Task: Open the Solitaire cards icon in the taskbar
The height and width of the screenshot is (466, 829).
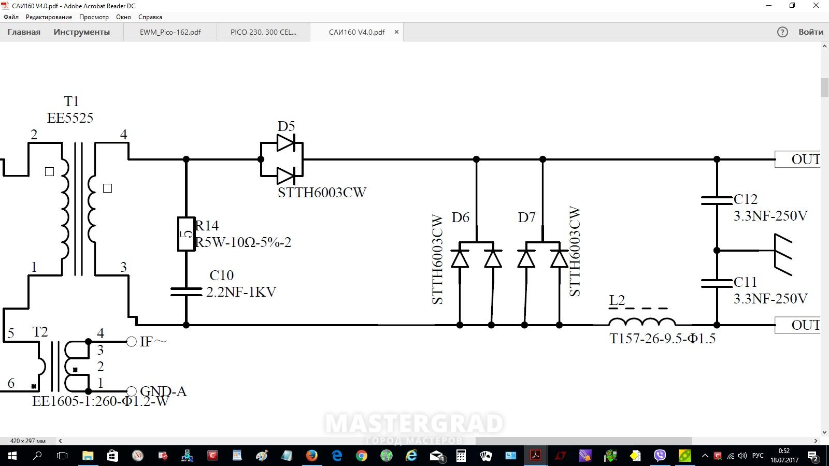Action: pyautogui.click(x=485, y=456)
